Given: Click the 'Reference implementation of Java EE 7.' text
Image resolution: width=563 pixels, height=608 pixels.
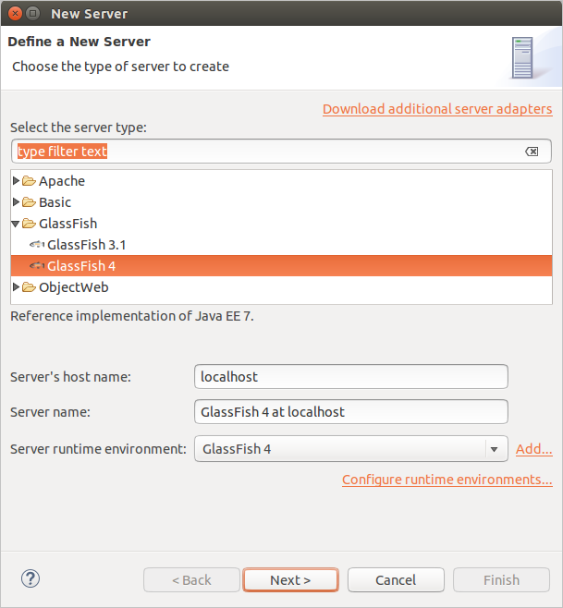Looking at the screenshot, I should pyautogui.click(x=132, y=316).
